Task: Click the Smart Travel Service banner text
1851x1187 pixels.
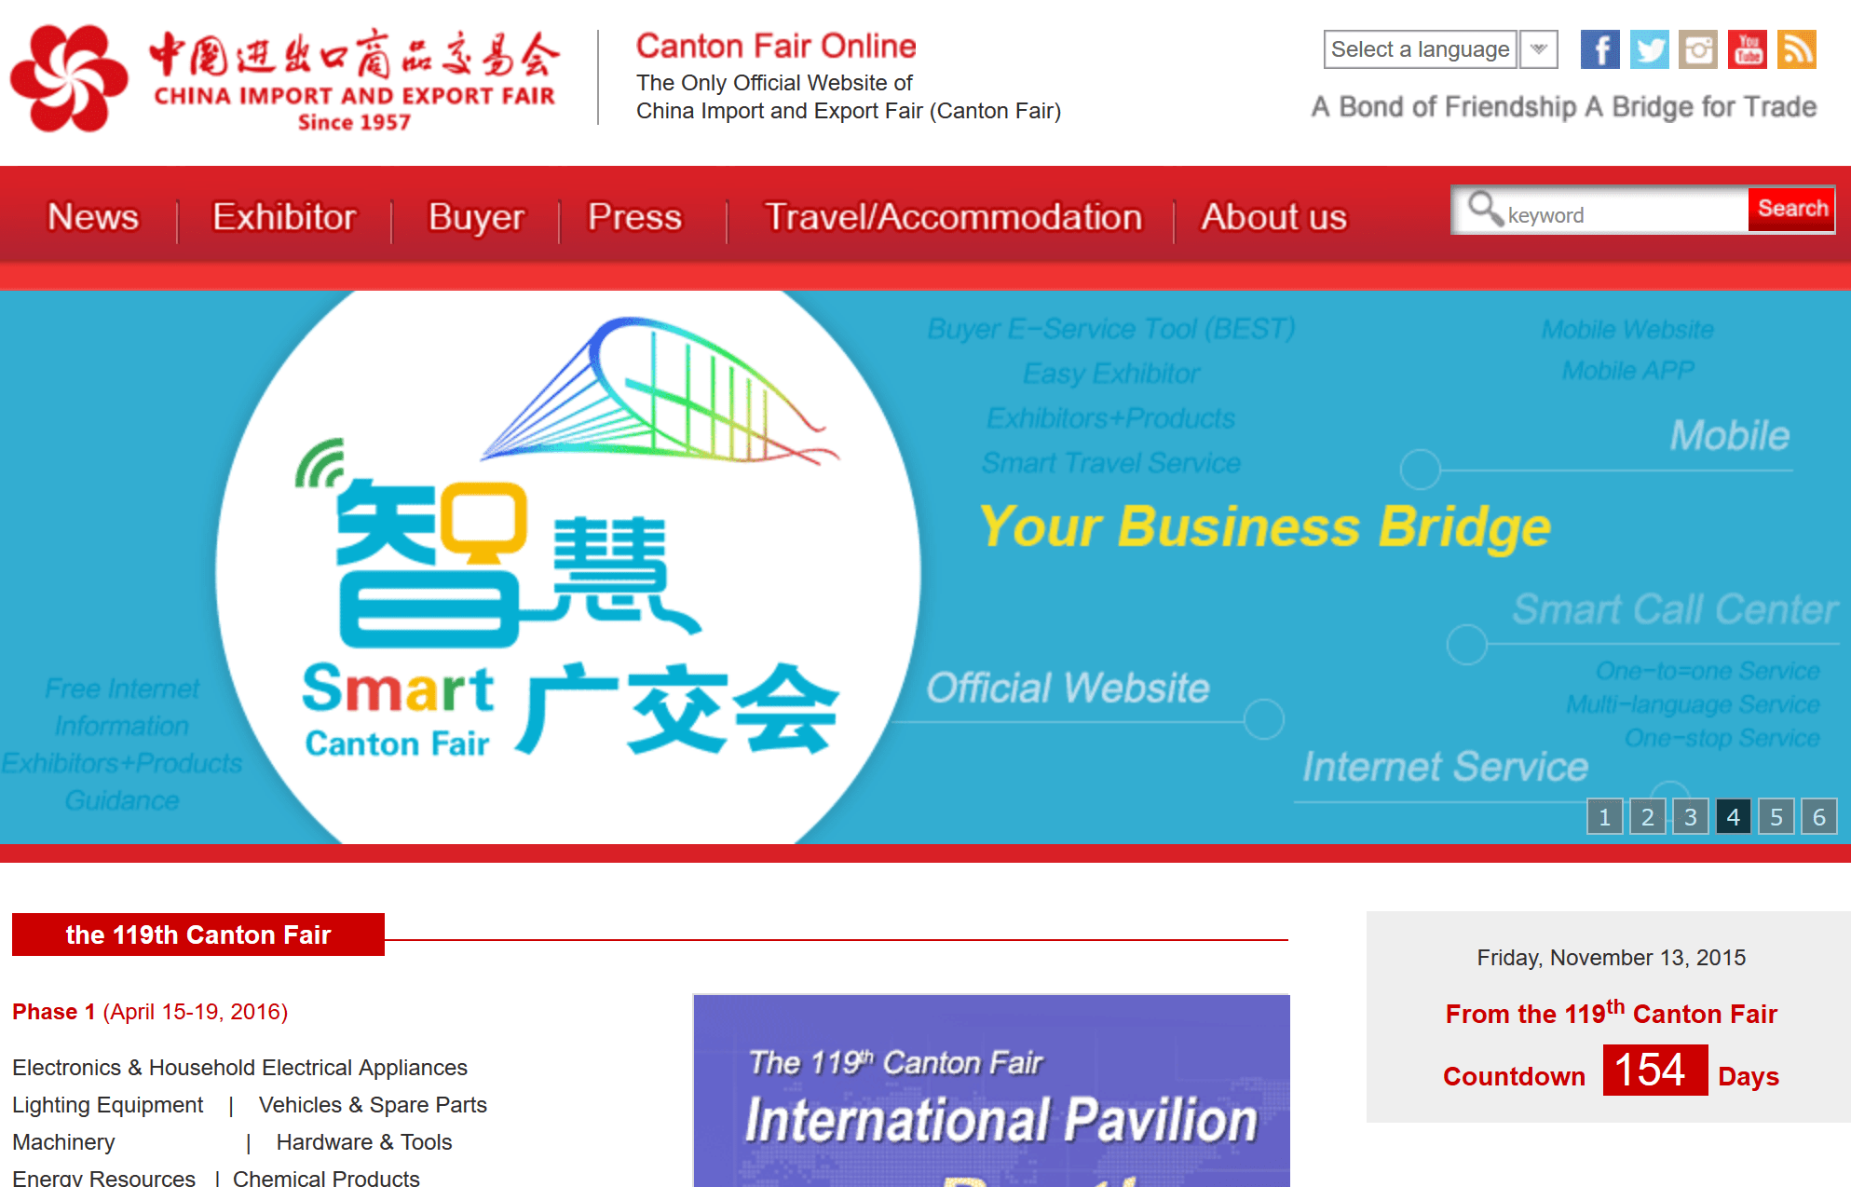Action: 1110,463
